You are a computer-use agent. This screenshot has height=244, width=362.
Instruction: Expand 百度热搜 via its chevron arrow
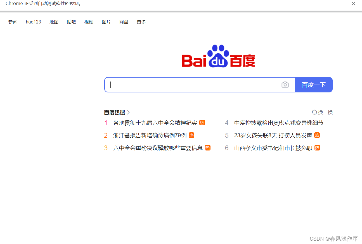click(x=128, y=112)
